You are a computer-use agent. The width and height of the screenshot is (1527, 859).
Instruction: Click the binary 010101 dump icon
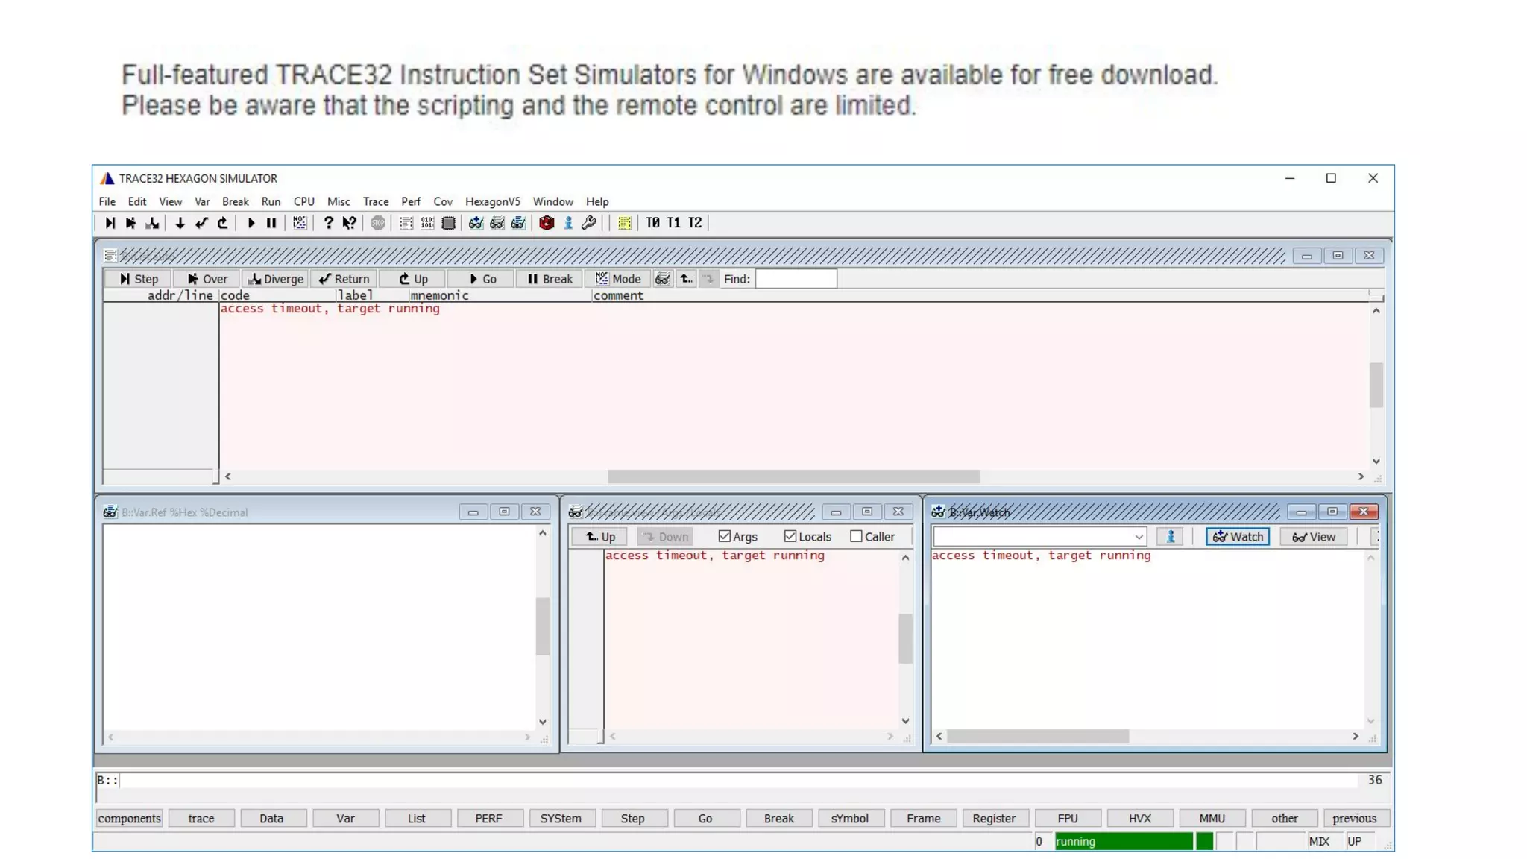pos(427,223)
